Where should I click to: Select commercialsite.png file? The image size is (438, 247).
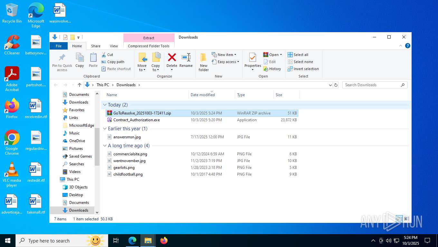point(202,154)
